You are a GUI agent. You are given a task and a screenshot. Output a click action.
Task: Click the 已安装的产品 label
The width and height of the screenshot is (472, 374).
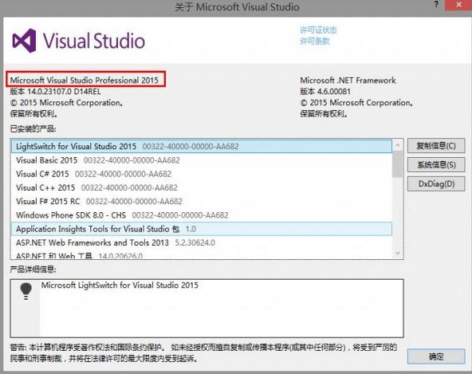[33, 129]
